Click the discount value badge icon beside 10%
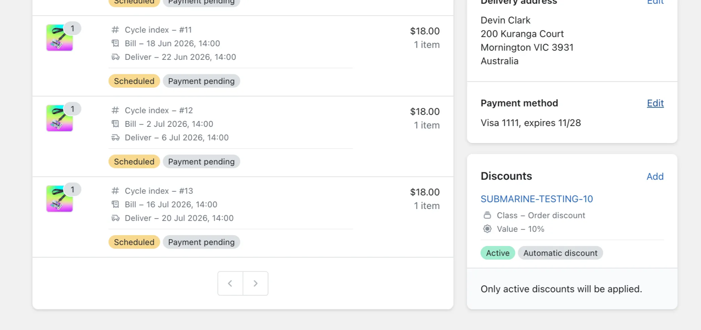701x330 pixels. coord(487,229)
